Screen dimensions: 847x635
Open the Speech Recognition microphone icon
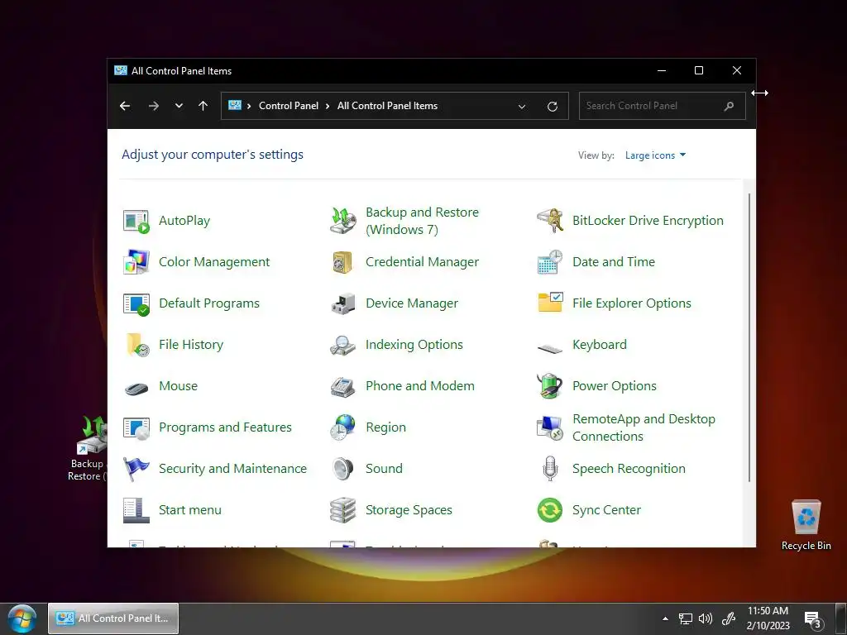click(550, 469)
